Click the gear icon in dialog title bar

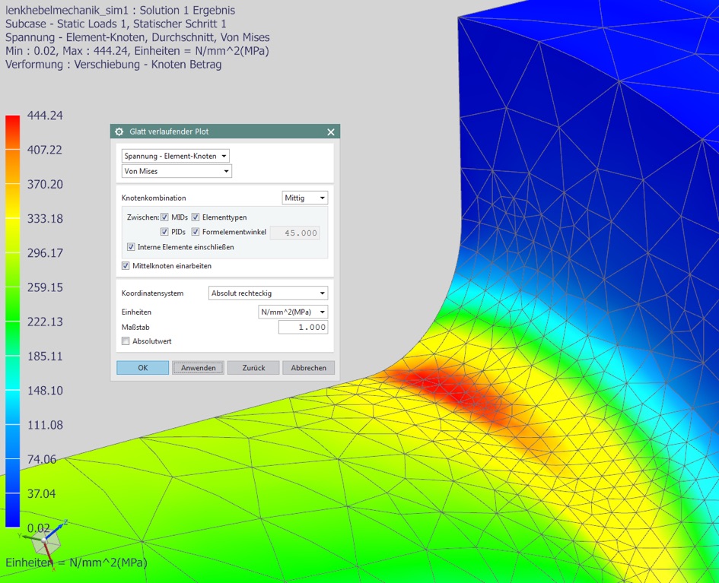click(119, 131)
